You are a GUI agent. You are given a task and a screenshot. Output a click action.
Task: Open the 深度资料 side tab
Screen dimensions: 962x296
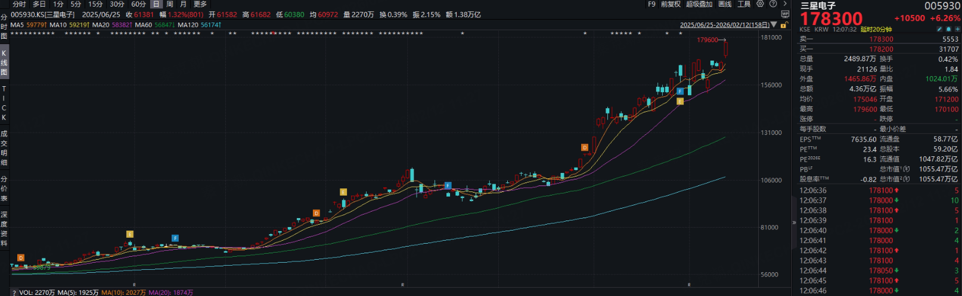(x=4, y=228)
